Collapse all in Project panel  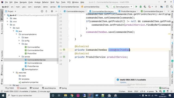[x=46, y=11]
